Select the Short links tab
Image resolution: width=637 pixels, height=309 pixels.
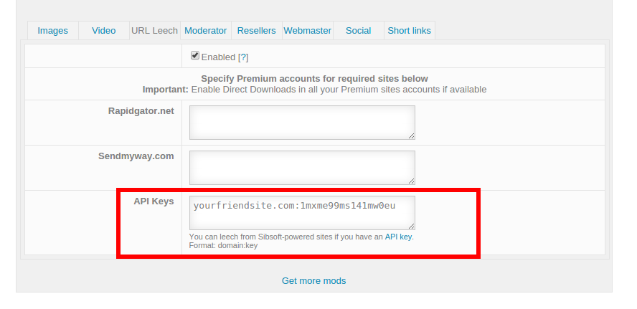pos(409,31)
